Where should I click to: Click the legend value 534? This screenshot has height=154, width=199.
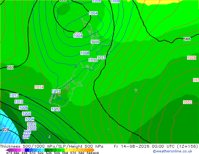pyautogui.click(x=49, y=153)
